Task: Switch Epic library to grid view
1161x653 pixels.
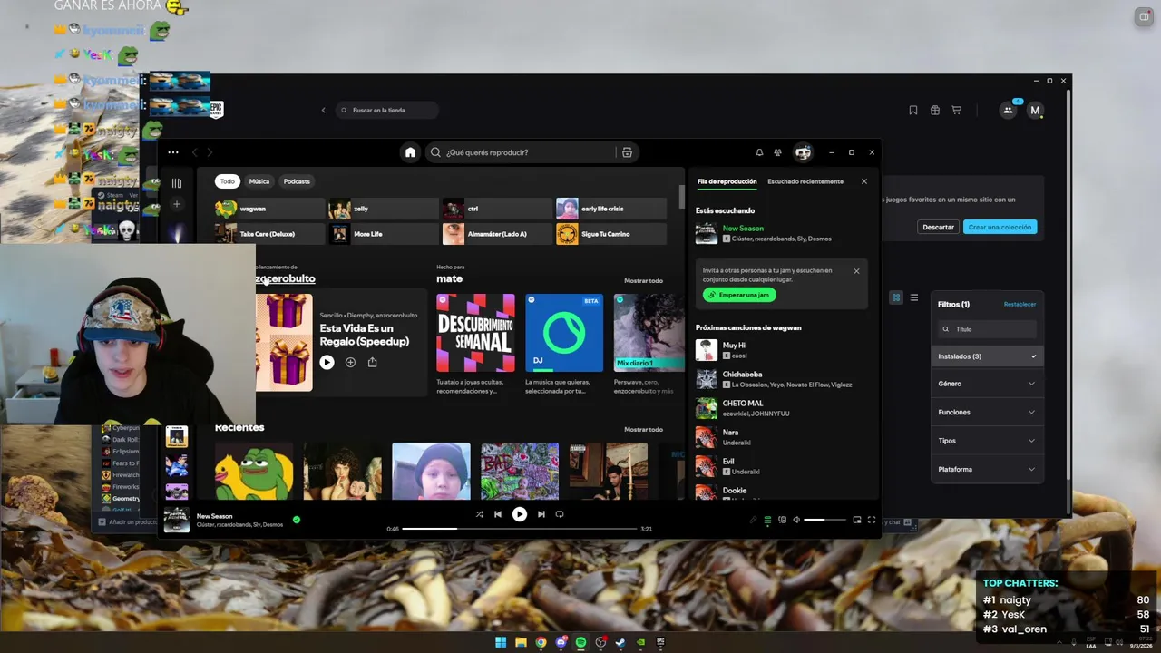Action: click(x=896, y=297)
